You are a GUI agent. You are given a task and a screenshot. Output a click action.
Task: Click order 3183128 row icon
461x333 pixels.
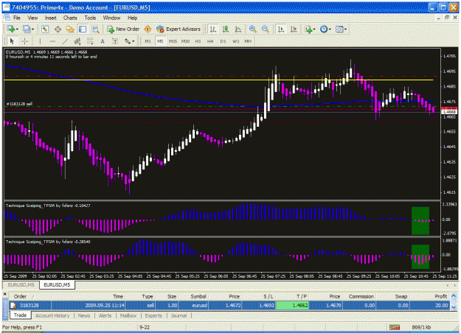[x=13, y=306]
